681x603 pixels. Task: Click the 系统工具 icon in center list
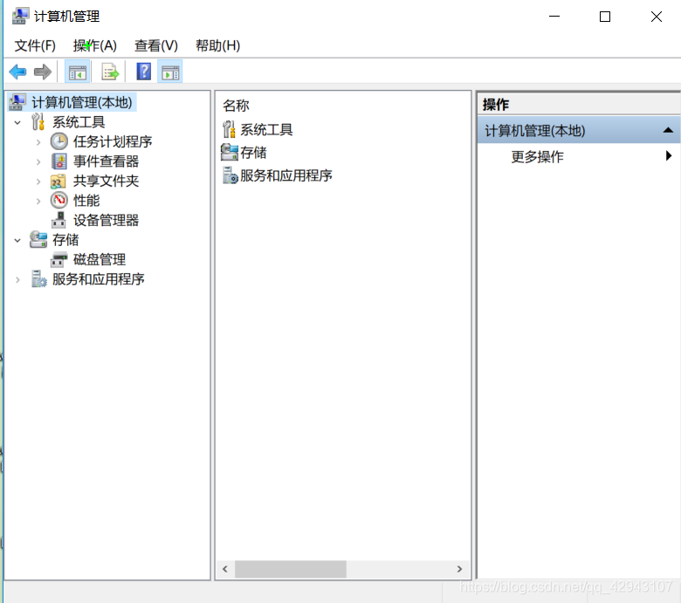click(230, 130)
